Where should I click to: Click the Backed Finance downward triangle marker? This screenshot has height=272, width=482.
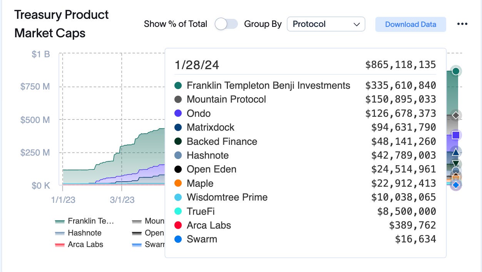456,164
